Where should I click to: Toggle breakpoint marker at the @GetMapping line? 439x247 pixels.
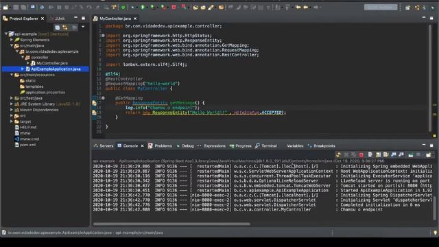click(103, 98)
